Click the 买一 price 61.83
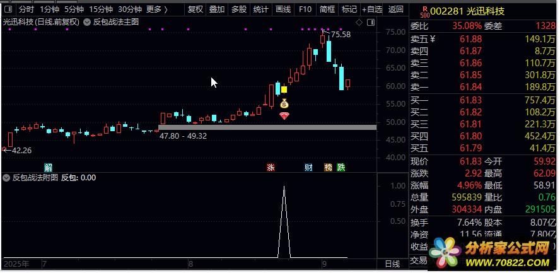The width and height of the screenshot is (560, 273). [x=470, y=100]
